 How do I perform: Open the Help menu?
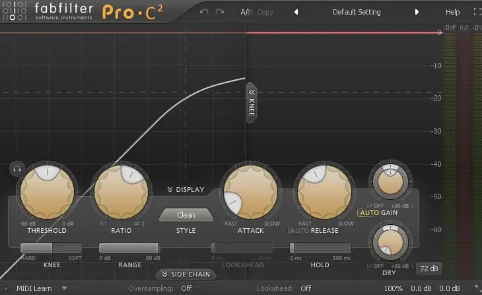[452, 12]
